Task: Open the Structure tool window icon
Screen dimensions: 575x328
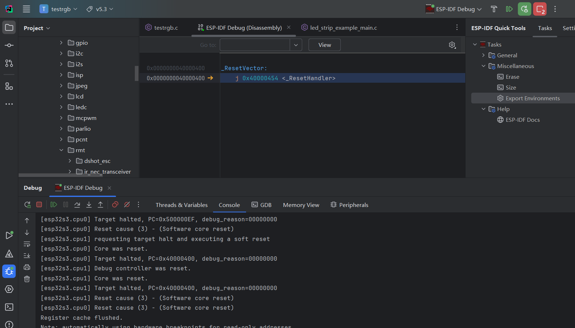Action: coord(9,86)
